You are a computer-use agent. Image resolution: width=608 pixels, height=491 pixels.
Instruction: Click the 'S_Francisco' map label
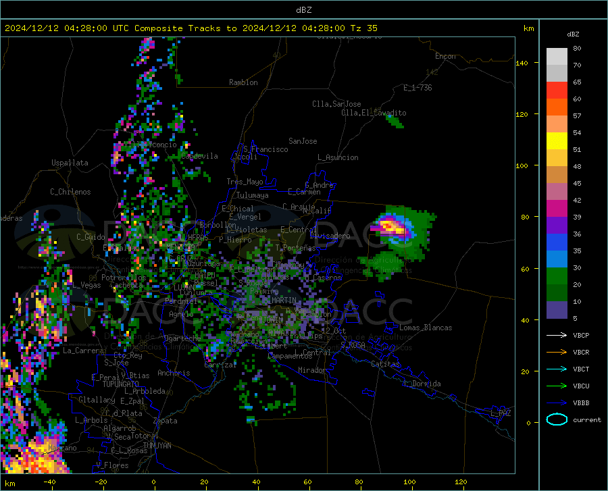tap(265, 149)
